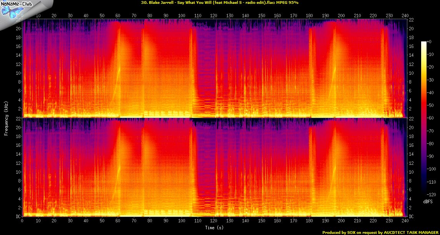
Task: Click the 120 second tick on bottom time axis
Action: coord(213,222)
